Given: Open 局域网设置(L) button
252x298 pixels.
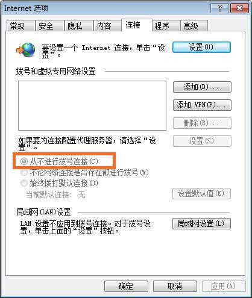Looking at the screenshot, I should click(201, 223).
